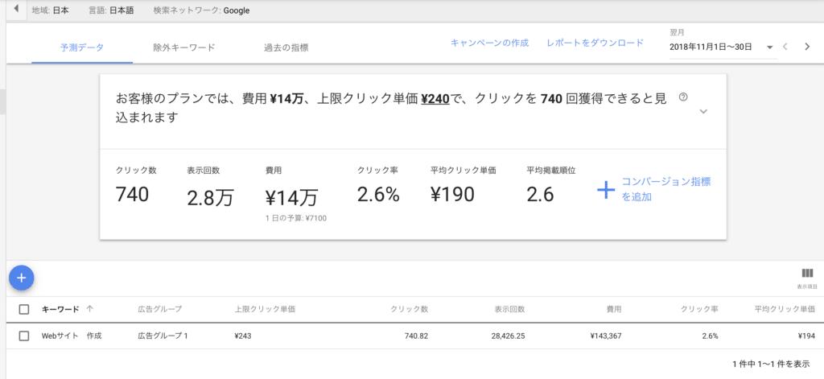Click the キャンペーンの作成 link
Viewport: 824px width, 379px height.
coord(490,43)
